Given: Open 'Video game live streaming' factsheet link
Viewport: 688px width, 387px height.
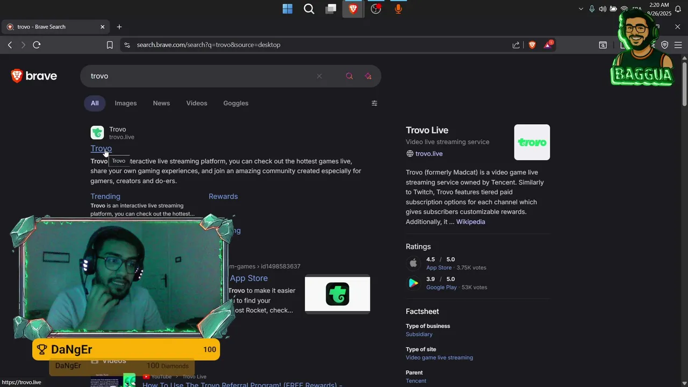Looking at the screenshot, I should [439, 357].
